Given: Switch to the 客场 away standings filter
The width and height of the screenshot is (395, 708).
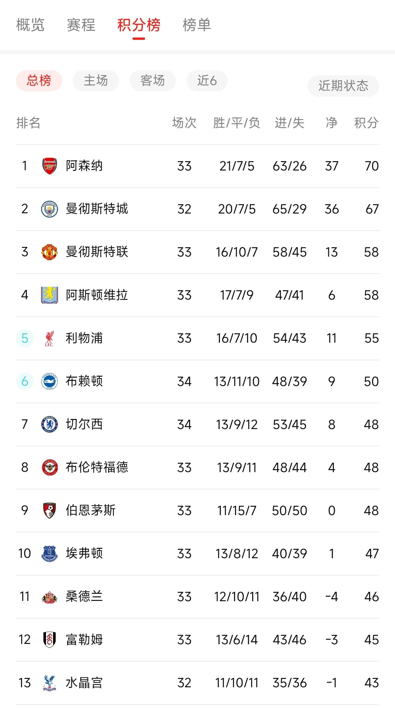Looking at the screenshot, I should coord(152,81).
